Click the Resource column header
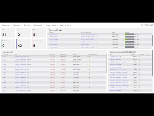 (x=51, y=32)
